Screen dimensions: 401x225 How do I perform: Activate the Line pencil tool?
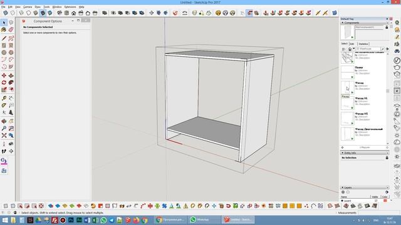[4, 39]
